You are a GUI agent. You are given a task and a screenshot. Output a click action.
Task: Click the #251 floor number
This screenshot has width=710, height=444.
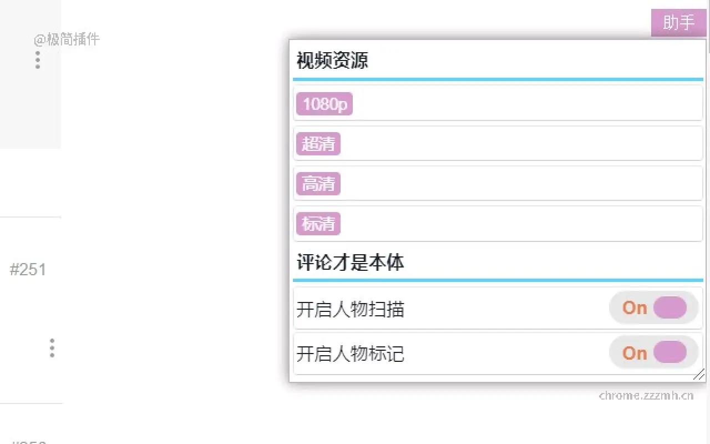(28, 270)
